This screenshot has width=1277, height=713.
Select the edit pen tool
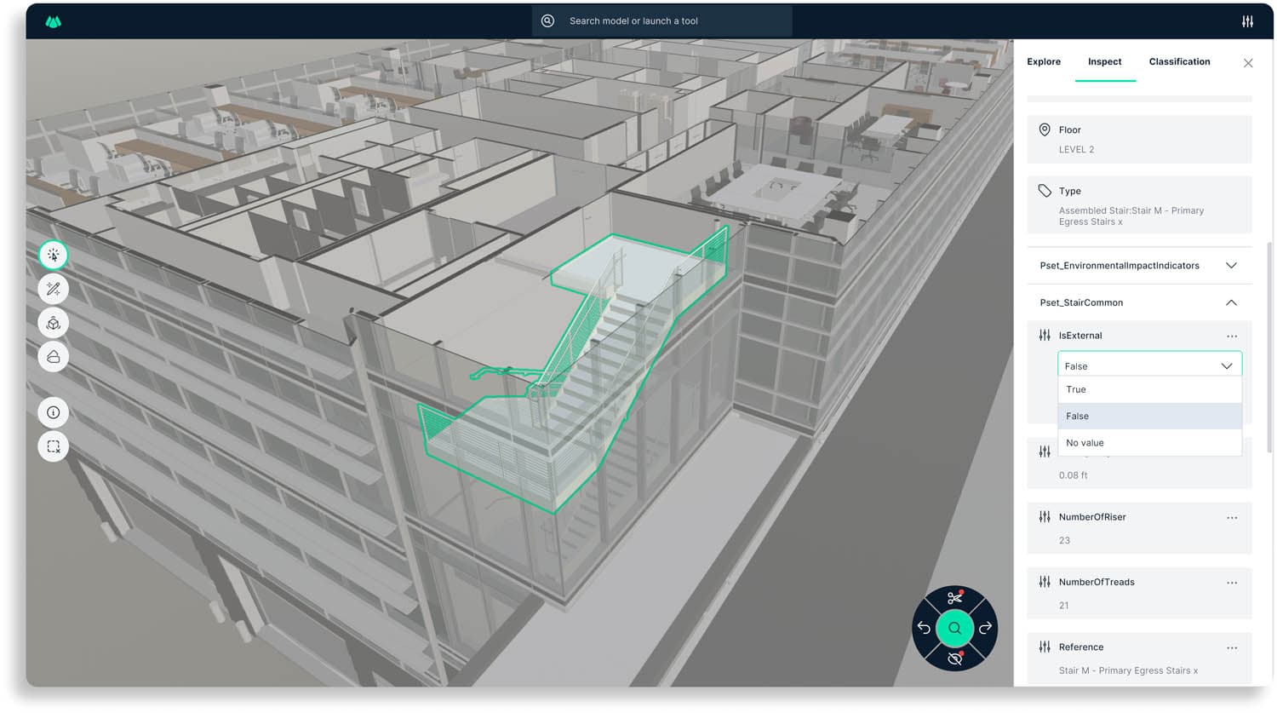point(53,288)
